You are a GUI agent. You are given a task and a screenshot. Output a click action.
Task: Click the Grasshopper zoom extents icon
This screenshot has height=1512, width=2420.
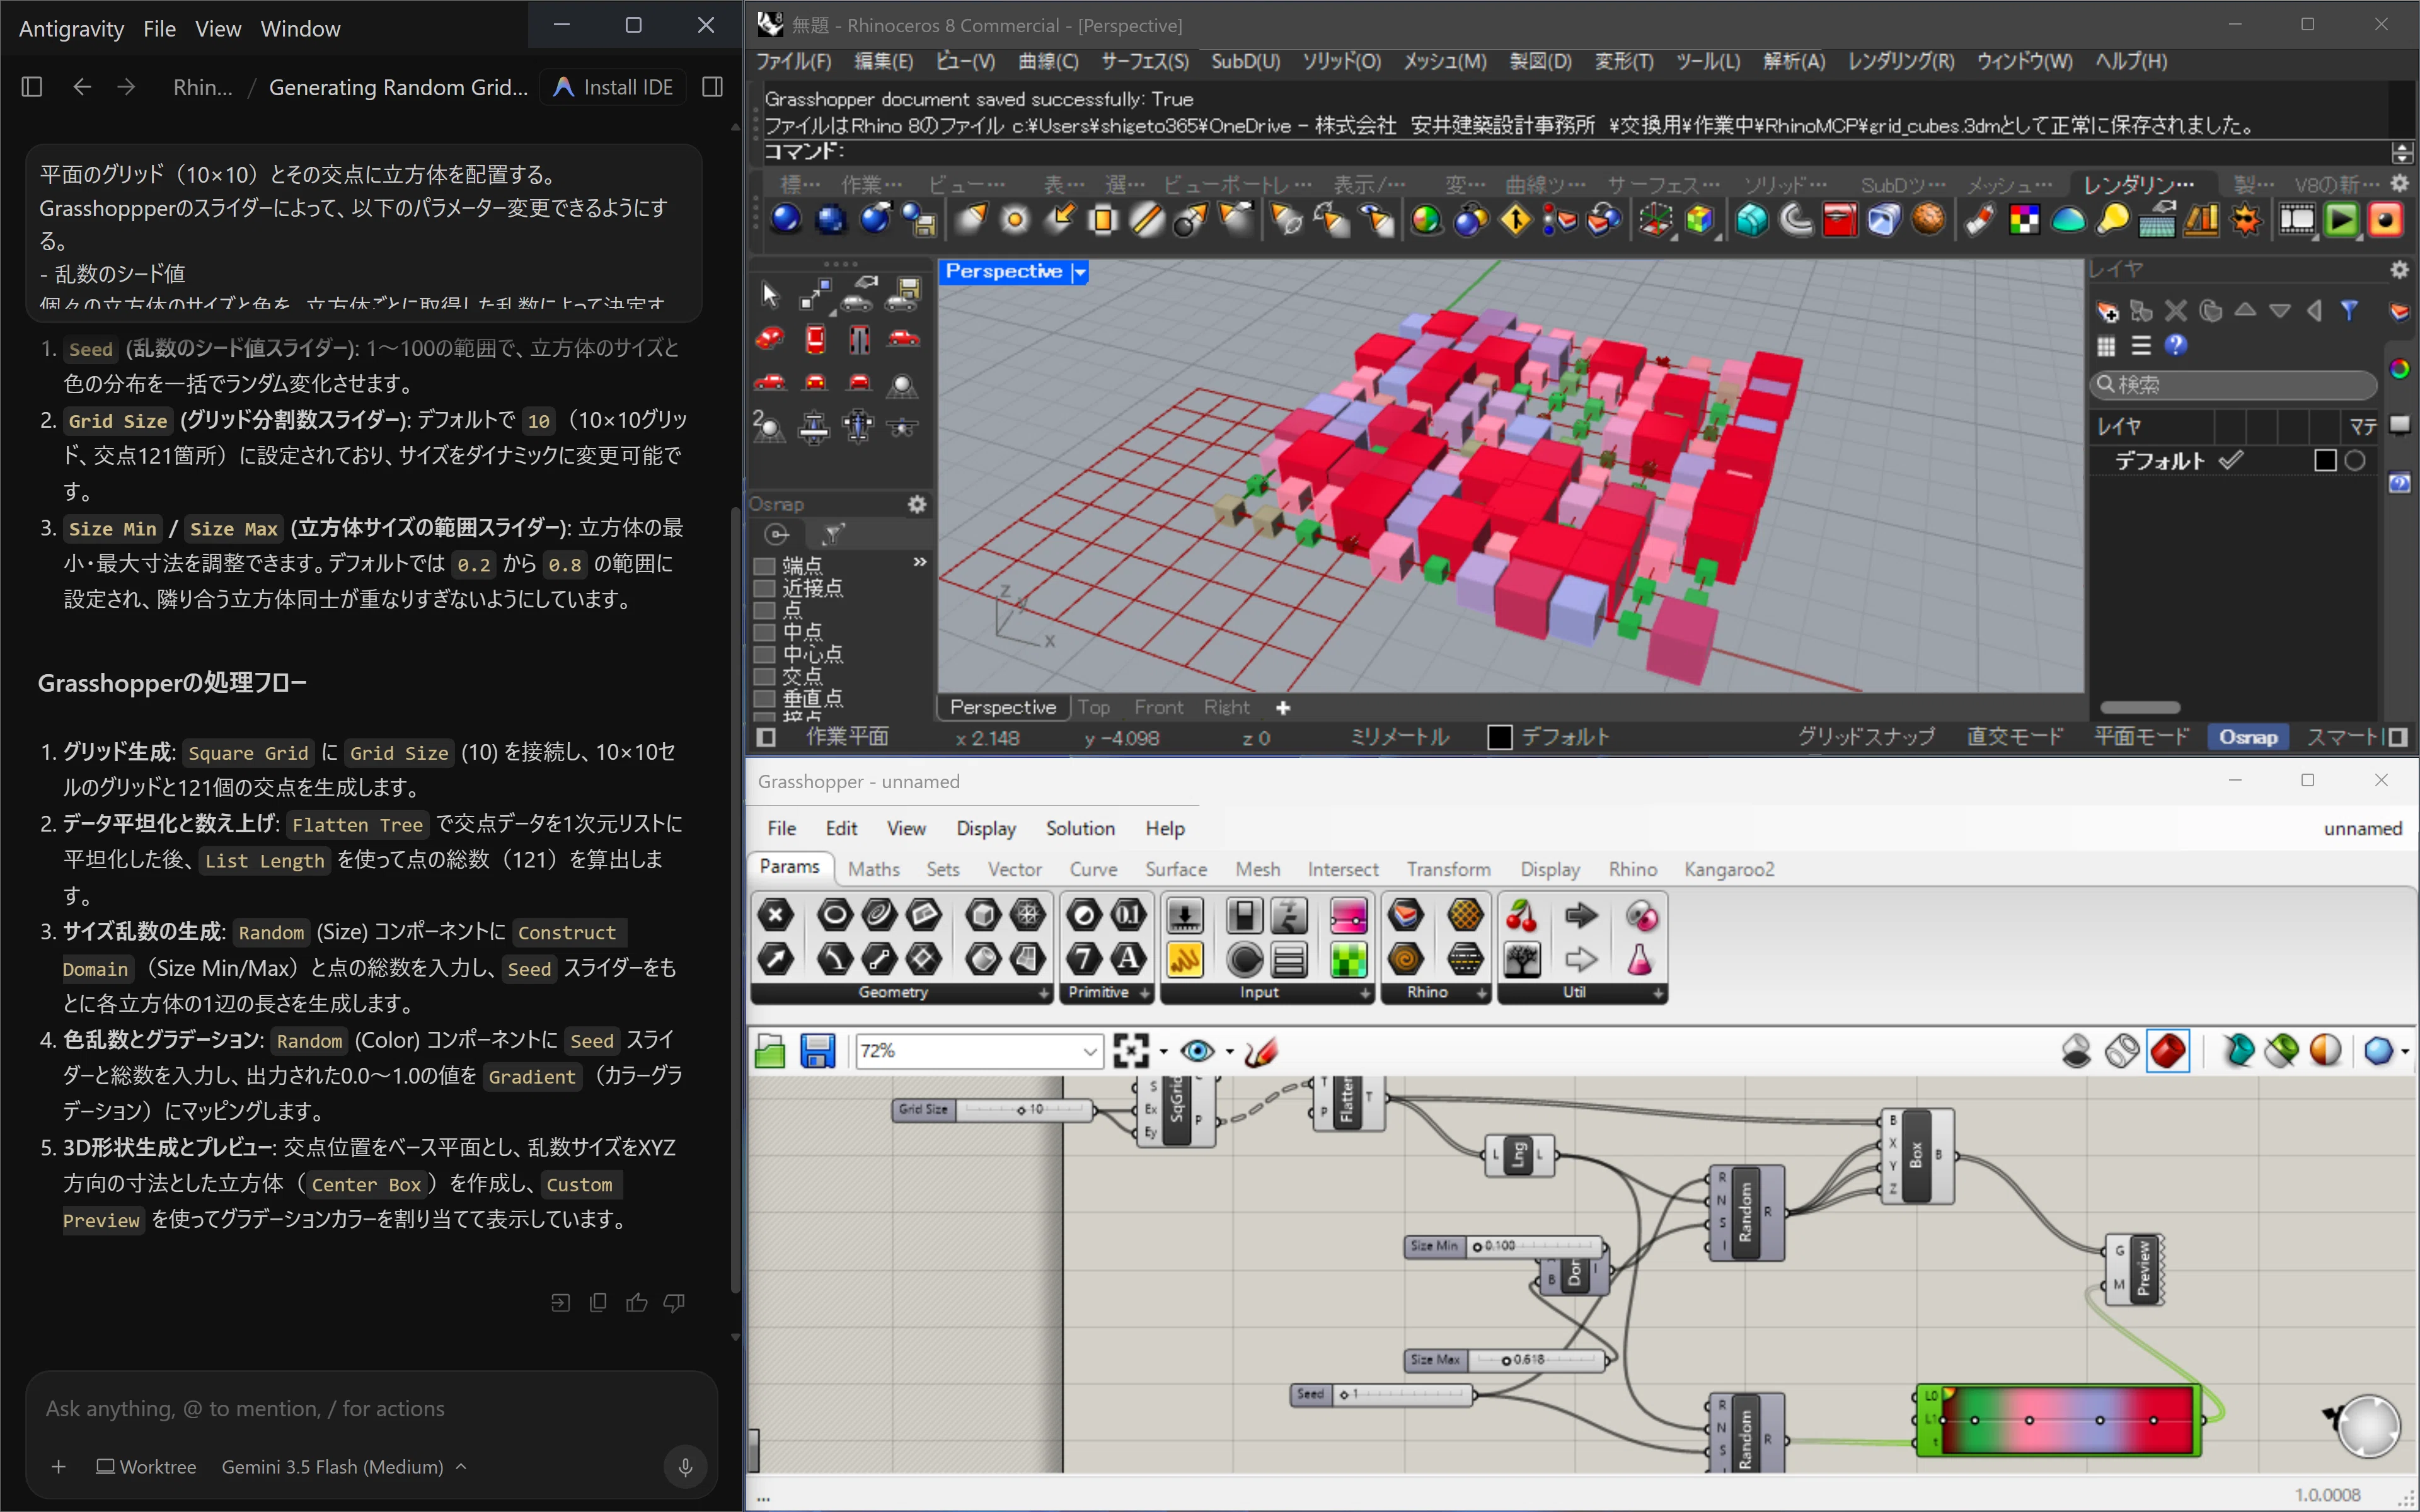(x=1131, y=1051)
